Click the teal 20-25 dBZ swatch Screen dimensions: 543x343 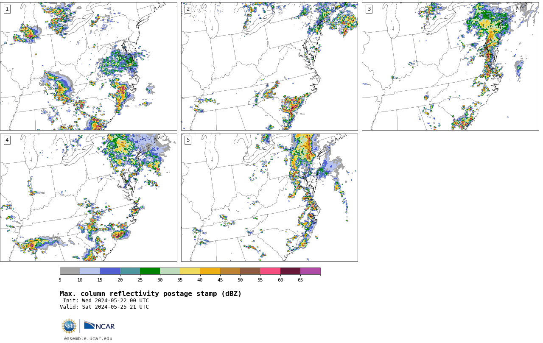130,271
